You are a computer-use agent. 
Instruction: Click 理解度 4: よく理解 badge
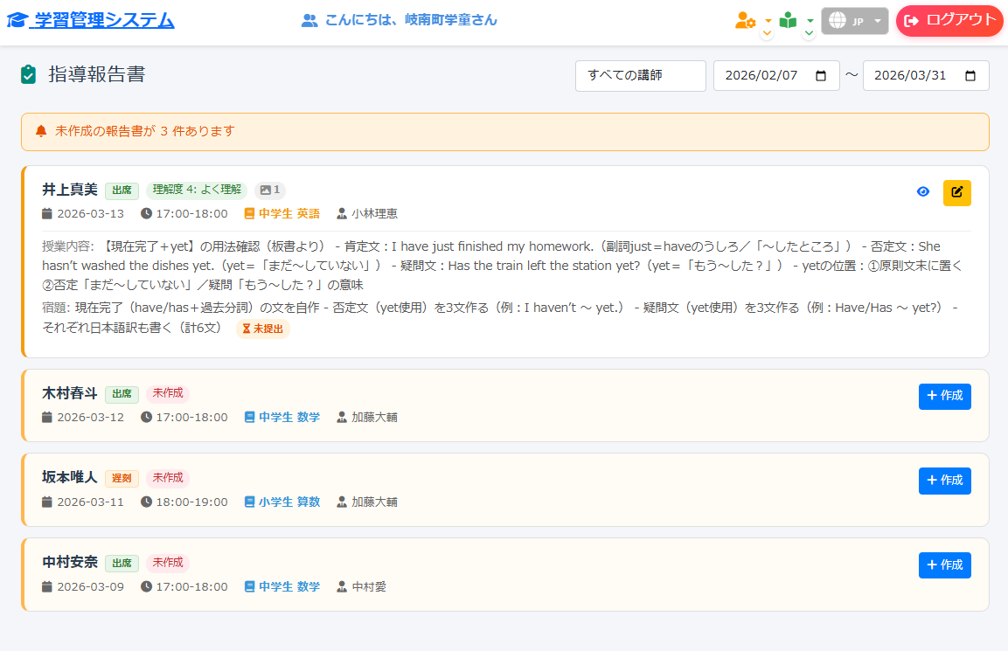[197, 190]
